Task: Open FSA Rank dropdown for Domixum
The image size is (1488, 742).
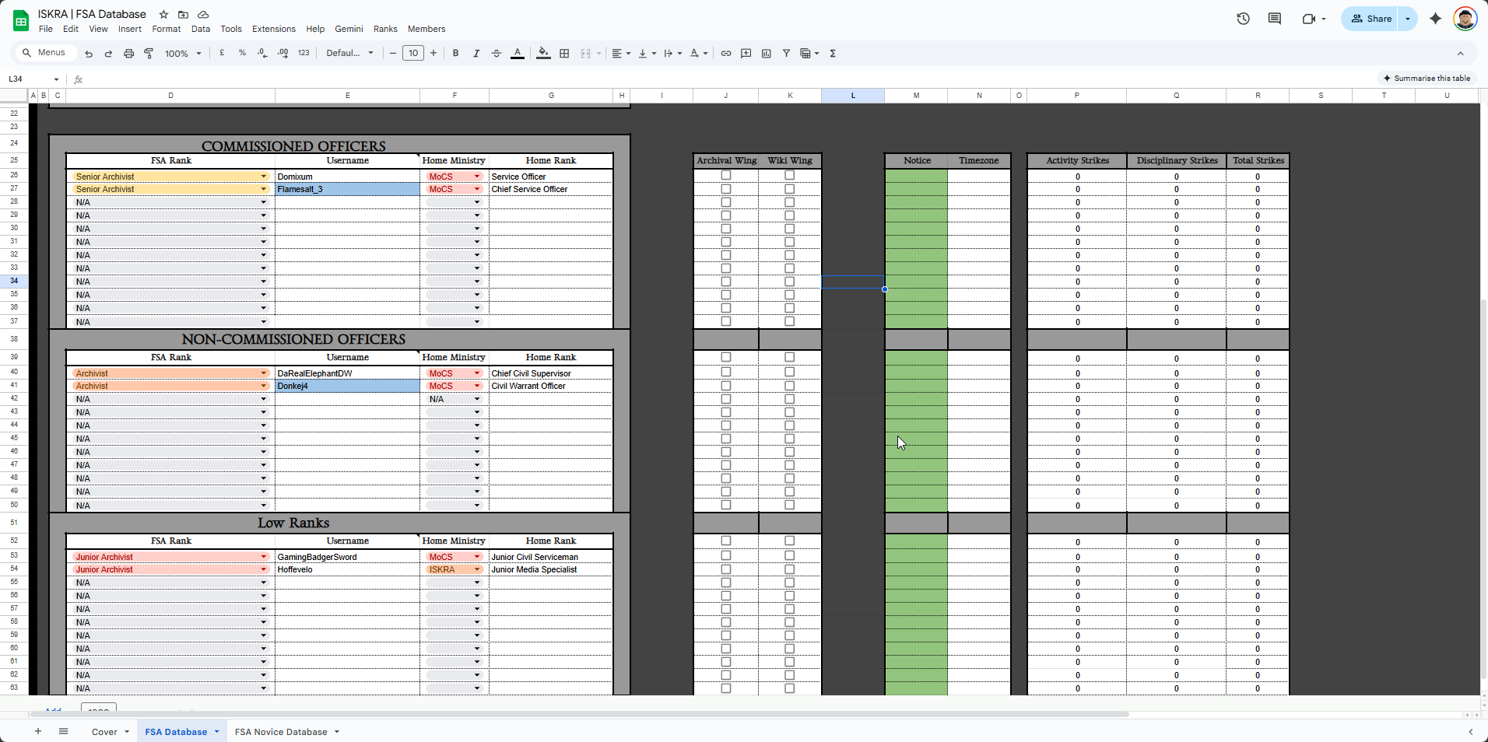Action: [x=263, y=177]
